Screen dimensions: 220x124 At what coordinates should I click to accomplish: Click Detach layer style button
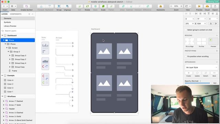point(206,73)
